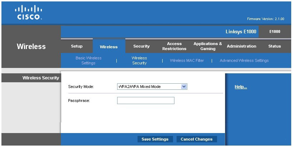Click the E1000 model label box

click(275, 31)
